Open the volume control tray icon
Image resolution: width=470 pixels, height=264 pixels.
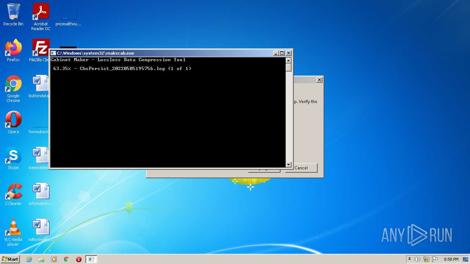pos(417,259)
